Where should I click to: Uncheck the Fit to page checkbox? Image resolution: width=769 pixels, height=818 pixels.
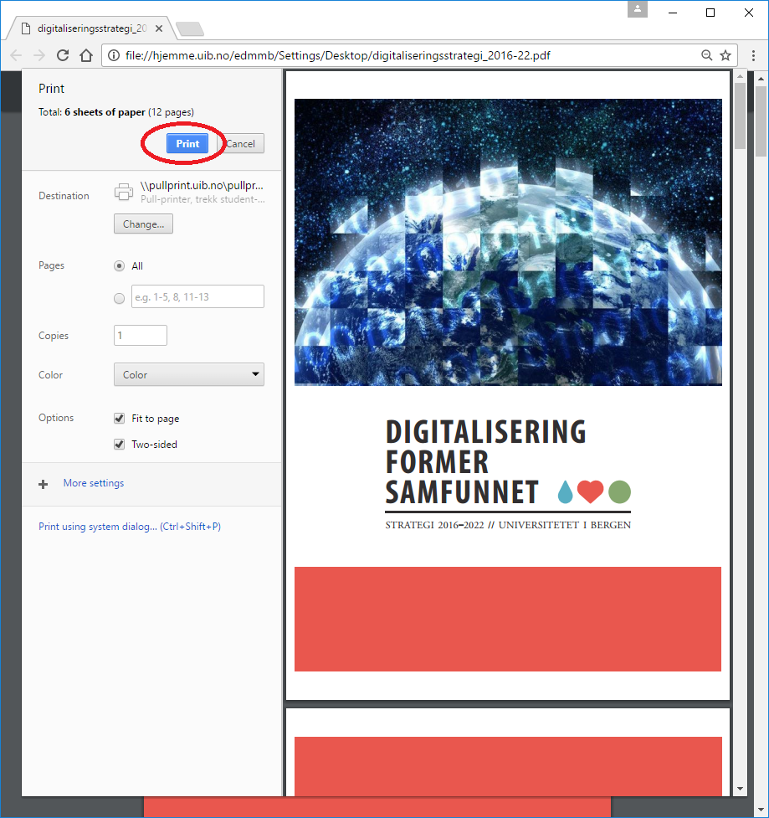[x=119, y=419]
